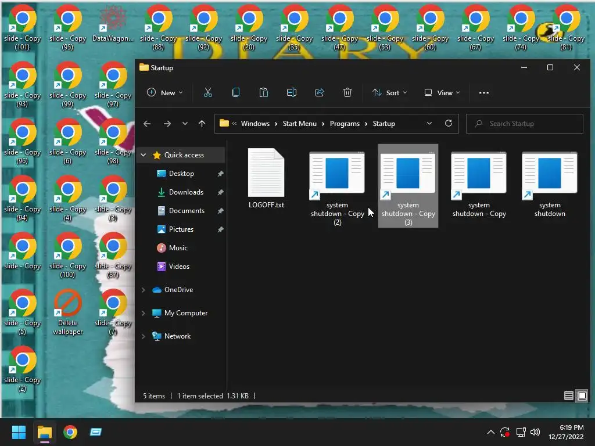Open the volume control in tray
Image resolution: width=595 pixels, height=446 pixels.
[535, 432]
